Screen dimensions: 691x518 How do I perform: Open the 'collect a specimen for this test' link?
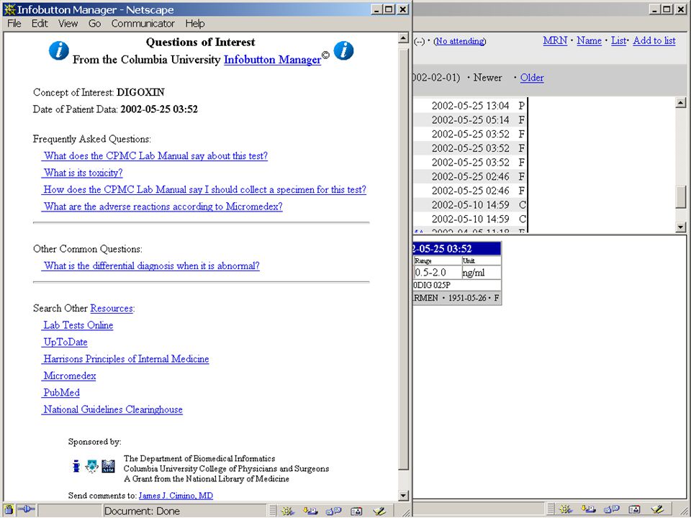[x=204, y=190]
